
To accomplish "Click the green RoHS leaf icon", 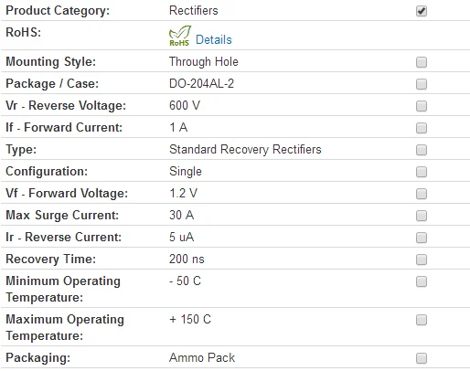I will tap(180, 36).
